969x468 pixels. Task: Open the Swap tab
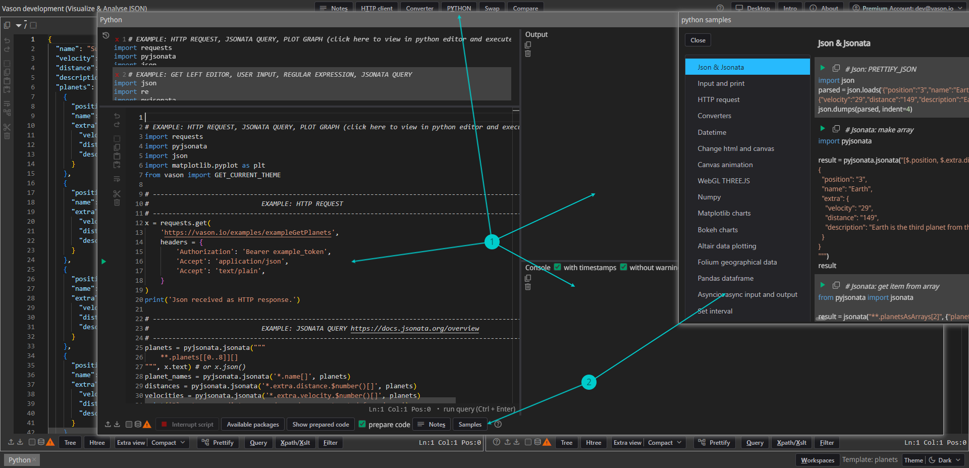pos(492,8)
